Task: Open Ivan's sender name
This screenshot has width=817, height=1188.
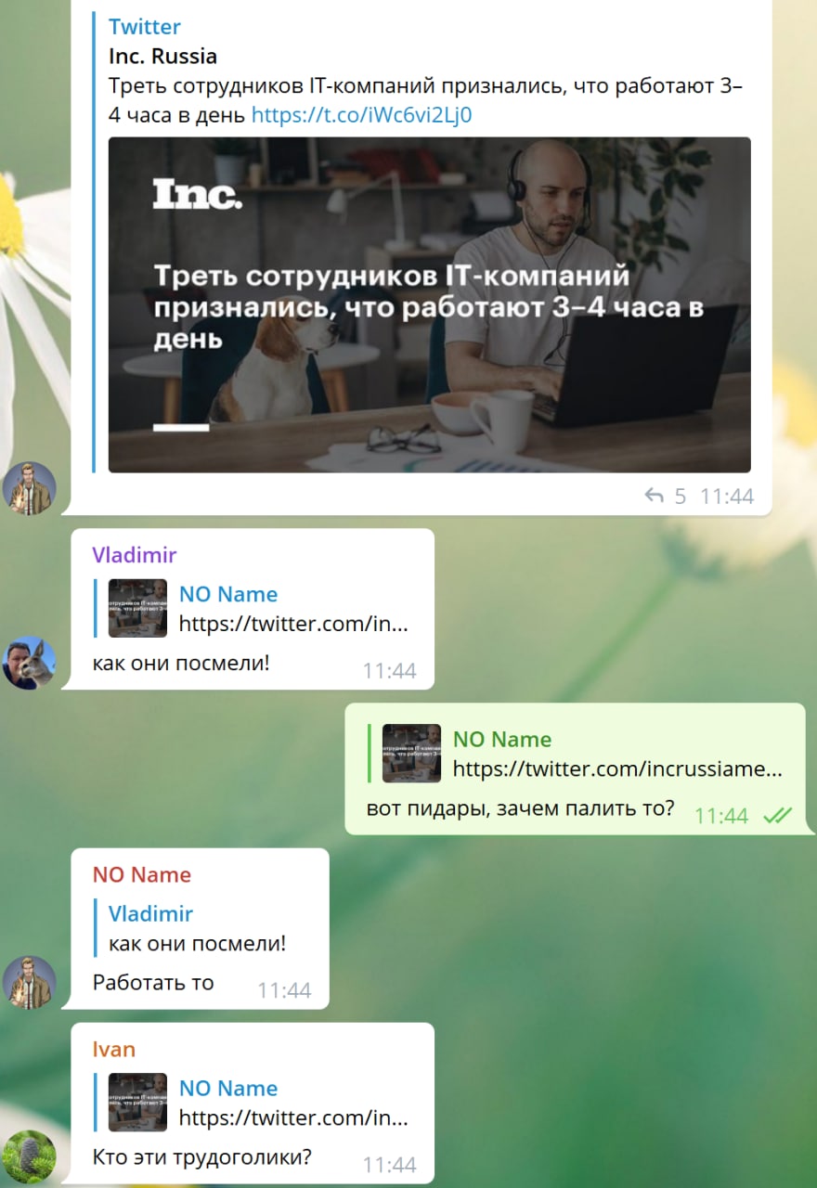Action: point(114,1049)
